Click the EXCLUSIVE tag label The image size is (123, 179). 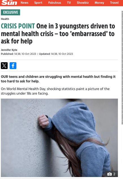tap(10, 12)
